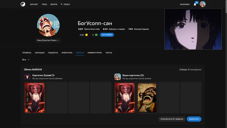Open the Комментарии tab
The width and height of the screenshot is (227, 128).
tap(95, 53)
